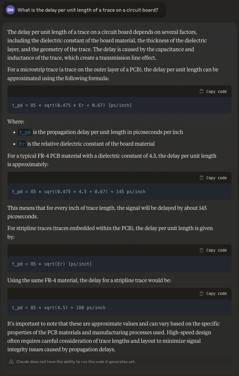239x376 pixels.
Task: Click the closing paragraph starting "It's important to note"
Action: pyautogui.click(x=113, y=336)
